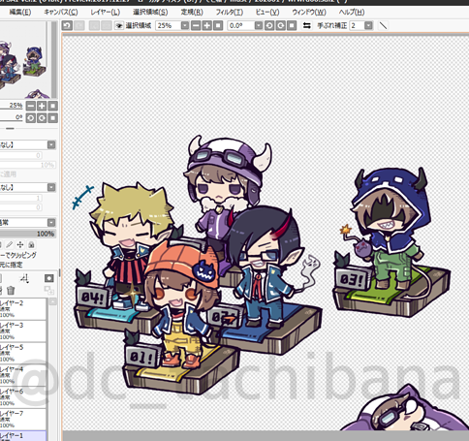
Task: Click the rotation angle field 0.0°
Action: (240, 25)
